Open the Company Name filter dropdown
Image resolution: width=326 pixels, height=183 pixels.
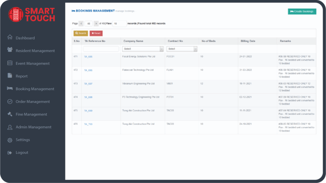point(143,49)
